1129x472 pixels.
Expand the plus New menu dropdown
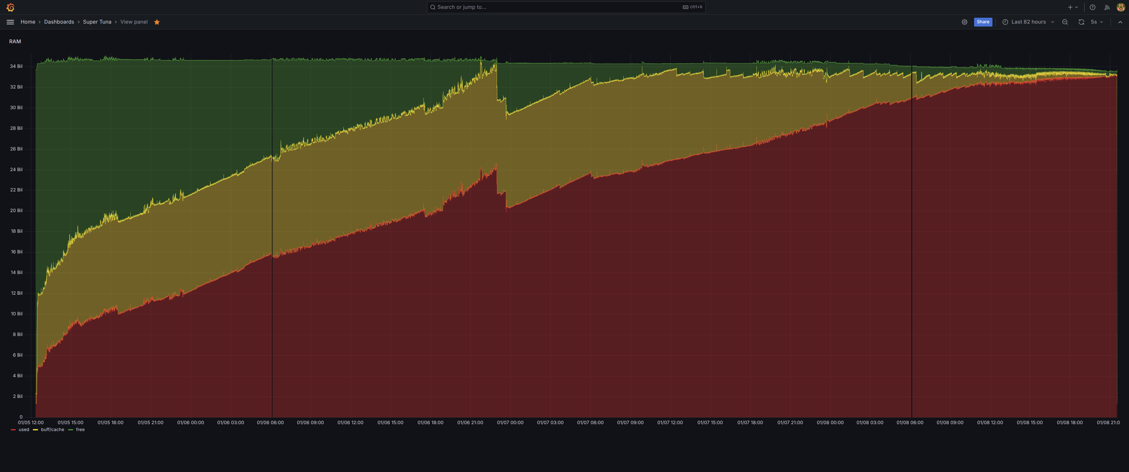pos(1073,7)
